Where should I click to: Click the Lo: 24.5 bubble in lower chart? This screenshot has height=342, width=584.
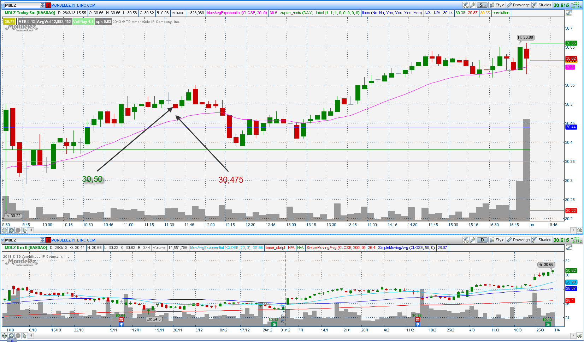click(x=154, y=319)
